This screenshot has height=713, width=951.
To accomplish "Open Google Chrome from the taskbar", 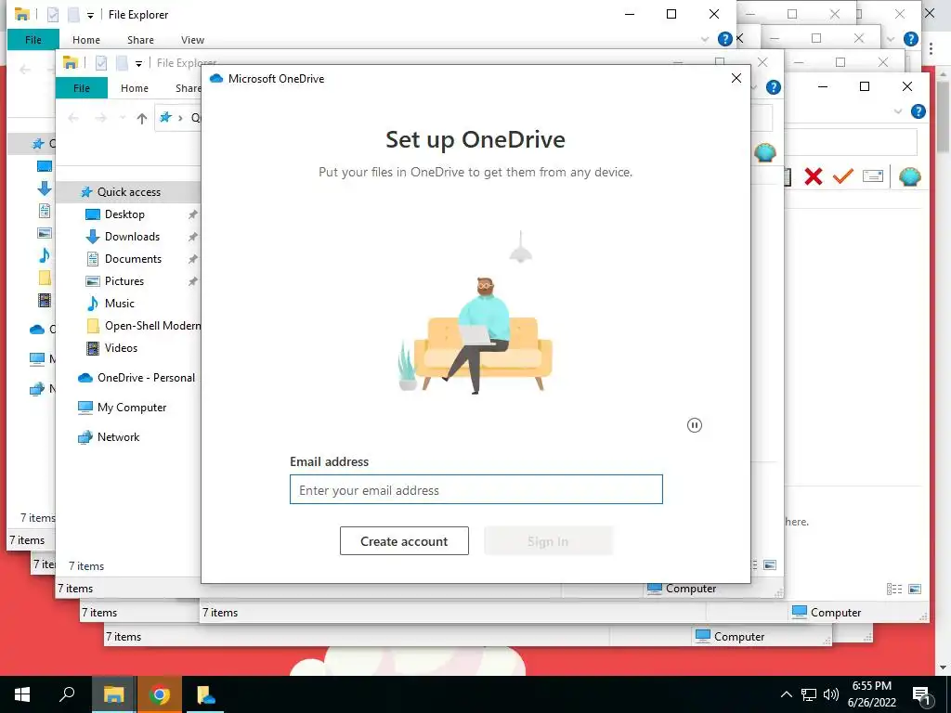I will [x=159, y=694].
